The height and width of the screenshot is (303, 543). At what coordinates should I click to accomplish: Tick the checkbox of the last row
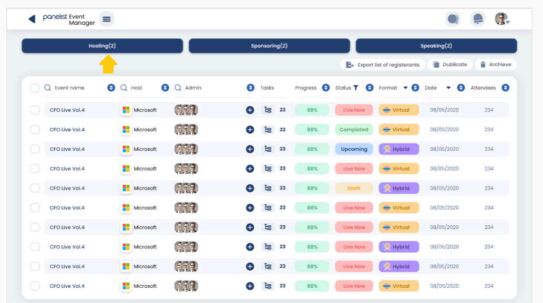click(x=35, y=286)
